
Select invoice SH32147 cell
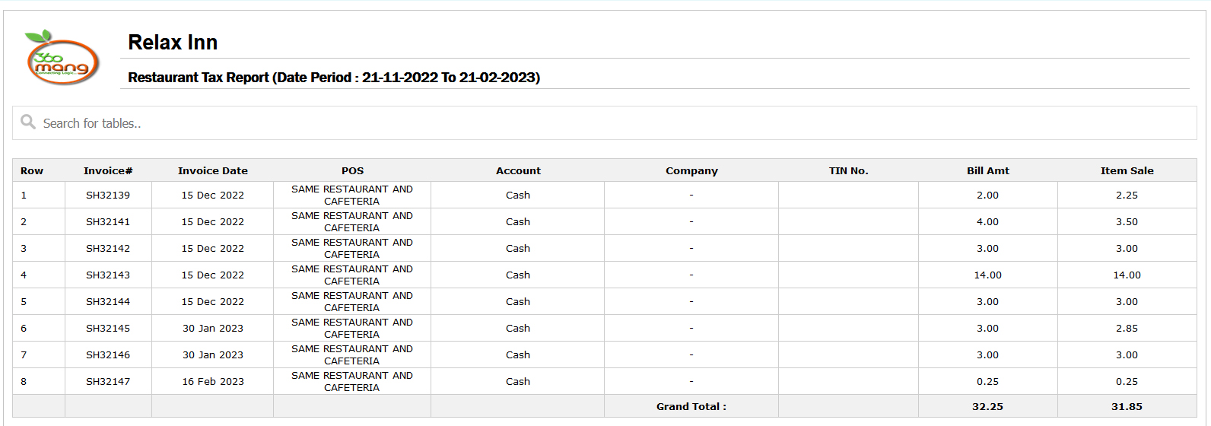point(108,382)
